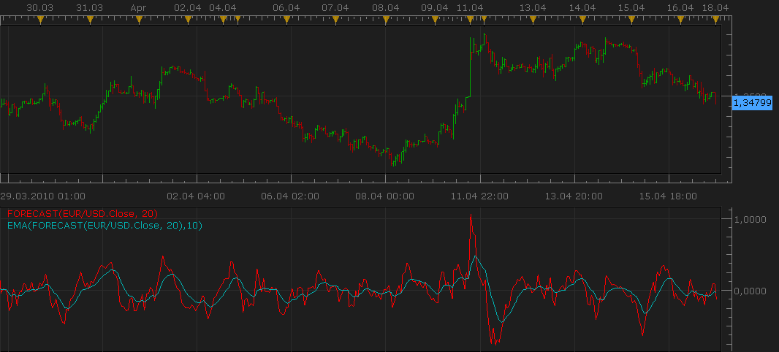Click the day marker triangle under 11.04
Image resolution: width=779 pixels, height=352 pixels.
pos(470,20)
